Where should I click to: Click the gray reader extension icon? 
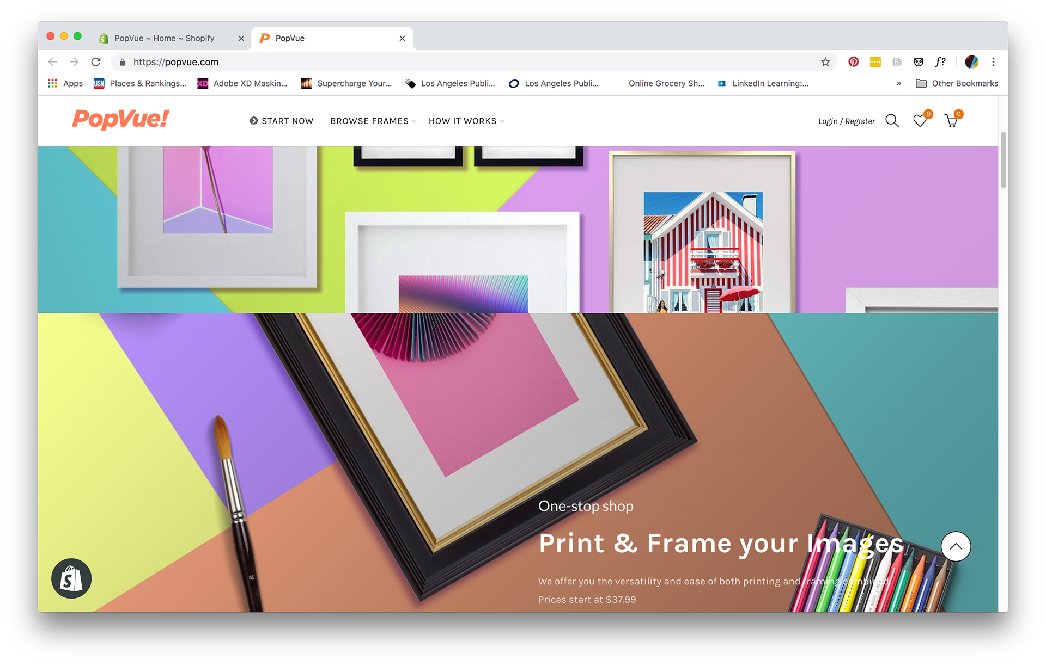pos(897,62)
